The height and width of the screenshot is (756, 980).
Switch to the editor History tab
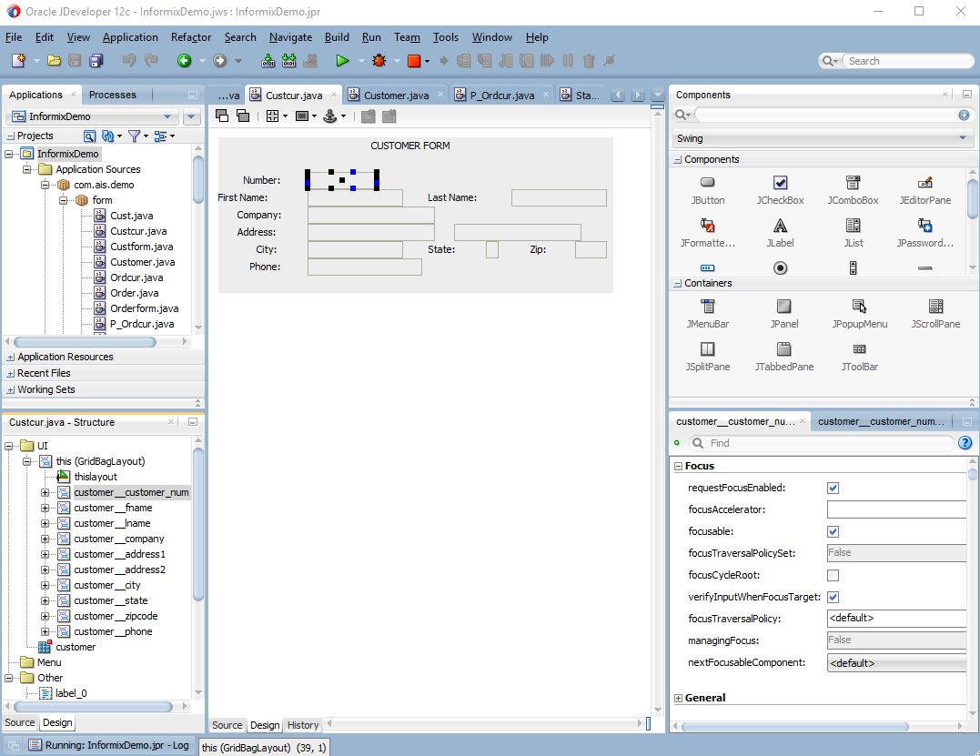coord(303,725)
